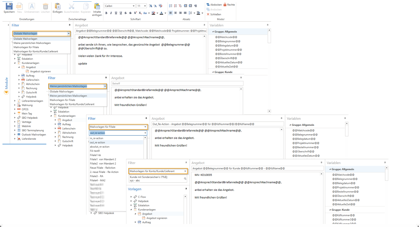This screenshot has width=420, height=227.
Task: Select Outlook Mailvorlagen in the tree
Action: pos(34,134)
